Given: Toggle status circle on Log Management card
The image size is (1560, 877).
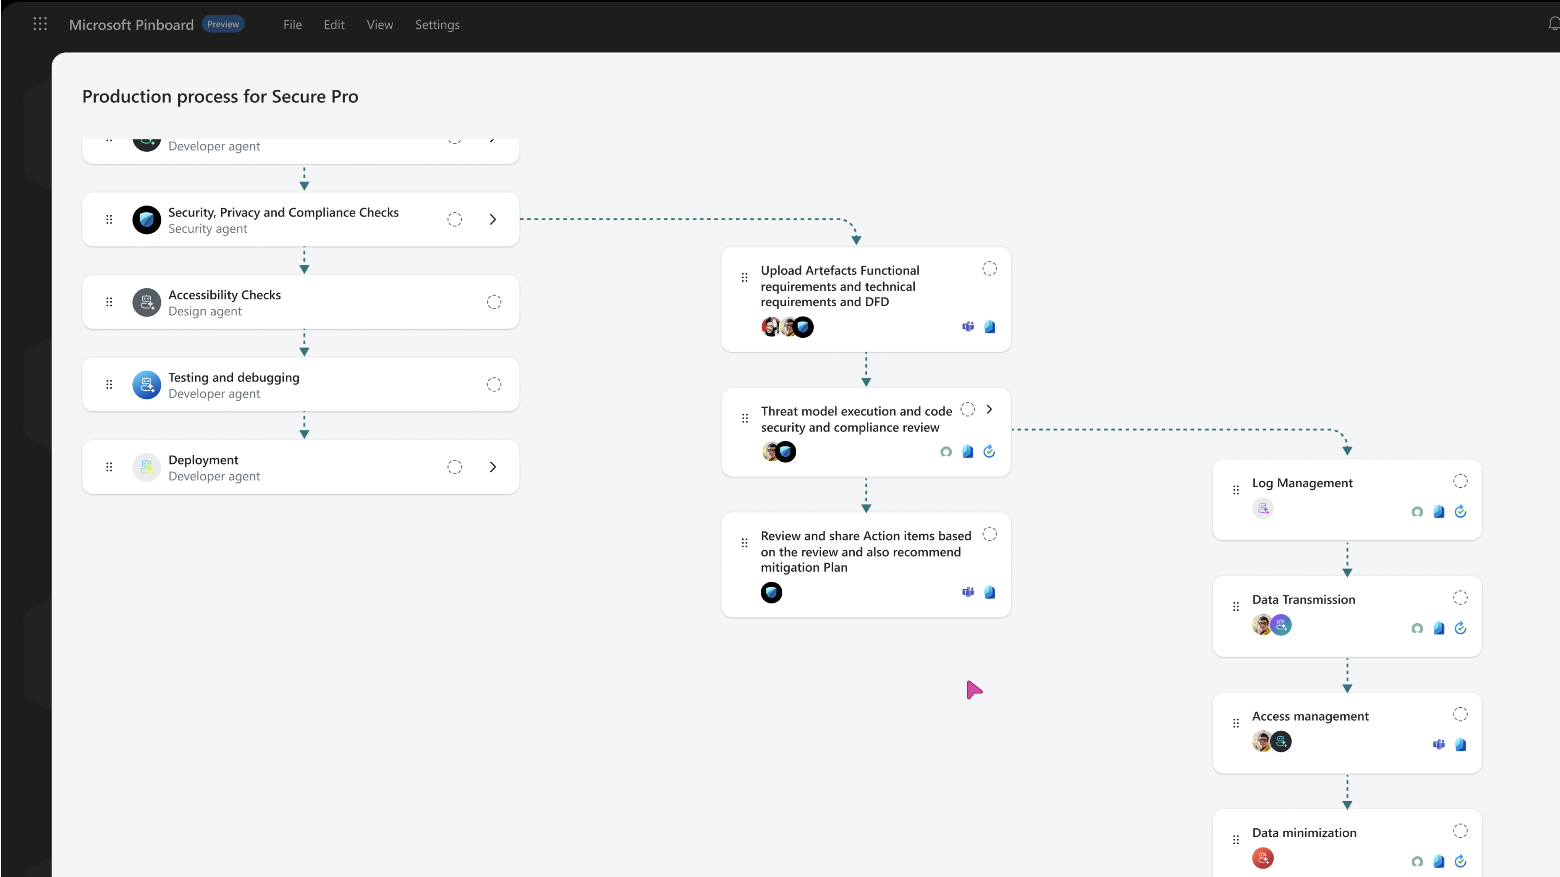Looking at the screenshot, I should click(x=1460, y=481).
